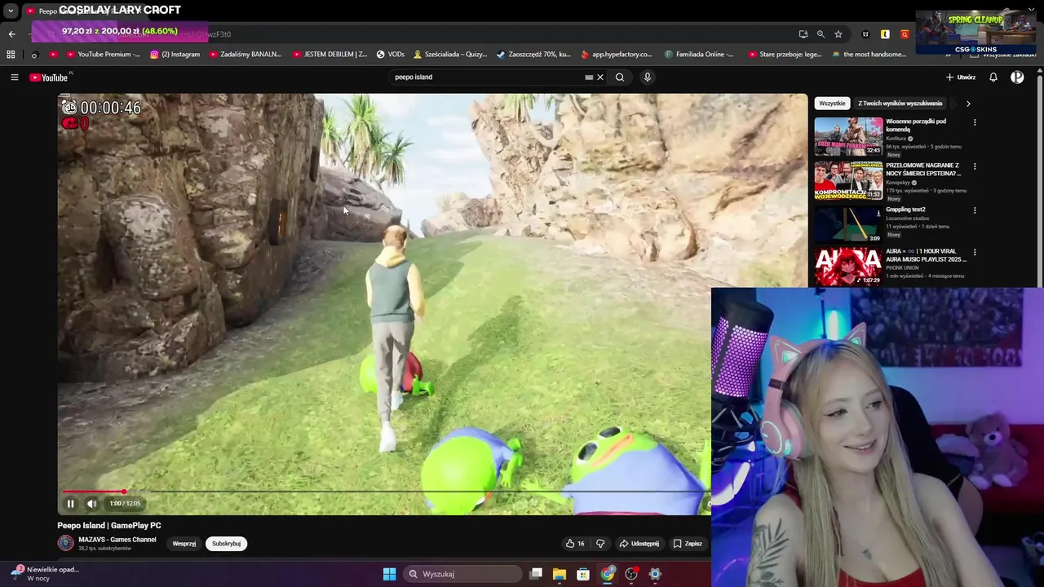Open File Explorer from the taskbar
Image resolution: width=1044 pixels, height=587 pixels.
pyautogui.click(x=560, y=574)
